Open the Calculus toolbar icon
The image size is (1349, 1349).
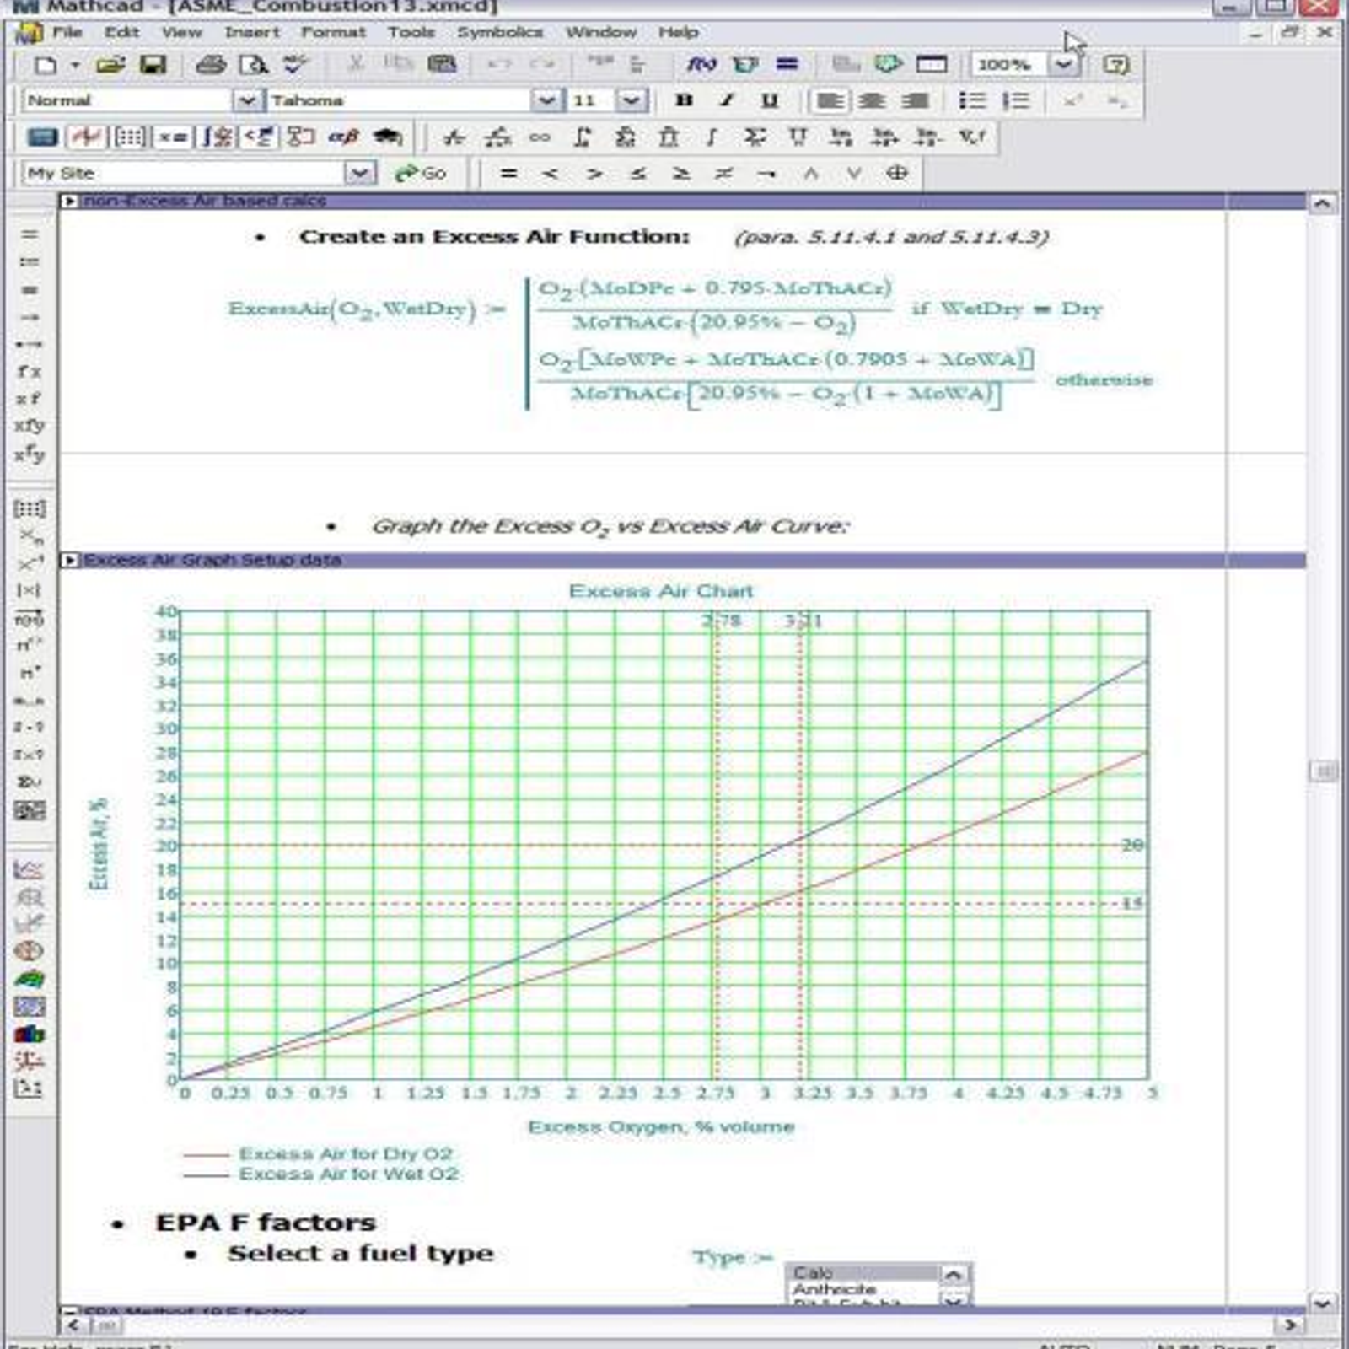point(217,137)
